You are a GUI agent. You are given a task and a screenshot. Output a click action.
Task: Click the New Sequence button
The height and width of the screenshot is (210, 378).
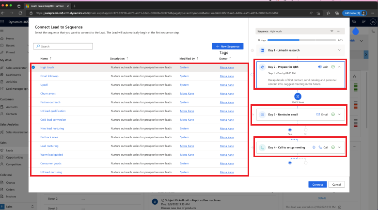(228, 47)
